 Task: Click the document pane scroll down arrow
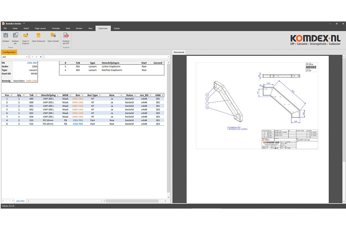344,201
